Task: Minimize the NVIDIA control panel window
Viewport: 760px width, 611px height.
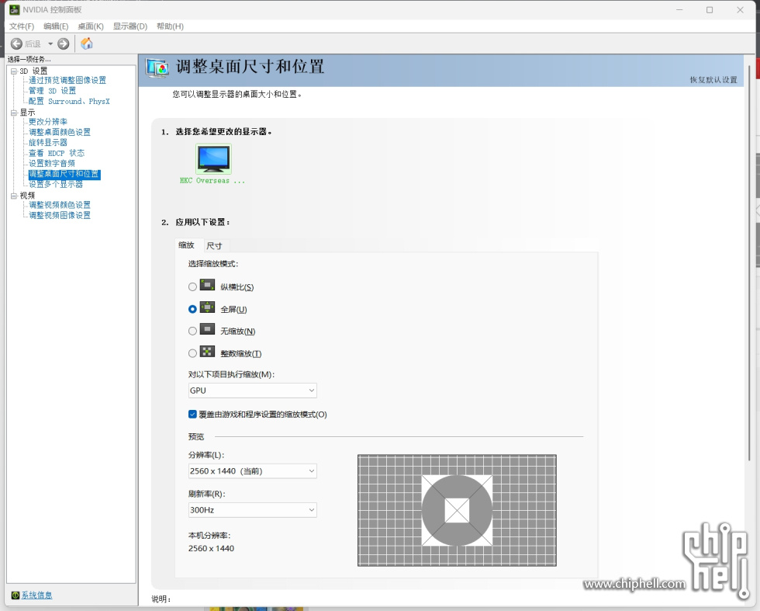Action: pyautogui.click(x=679, y=10)
